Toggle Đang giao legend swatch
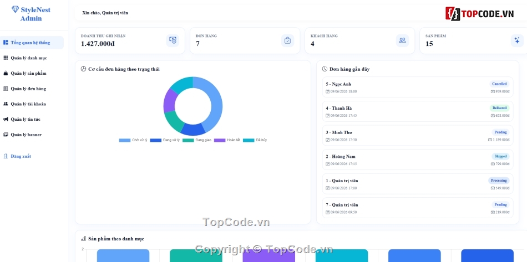 click(x=188, y=140)
